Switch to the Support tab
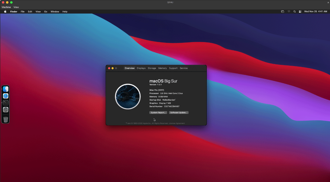This screenshot has width=330, height=182. click(x=173, y=68)
